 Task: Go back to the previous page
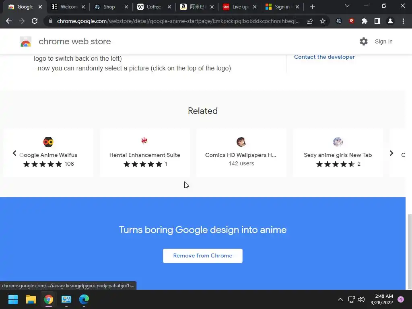9,21
